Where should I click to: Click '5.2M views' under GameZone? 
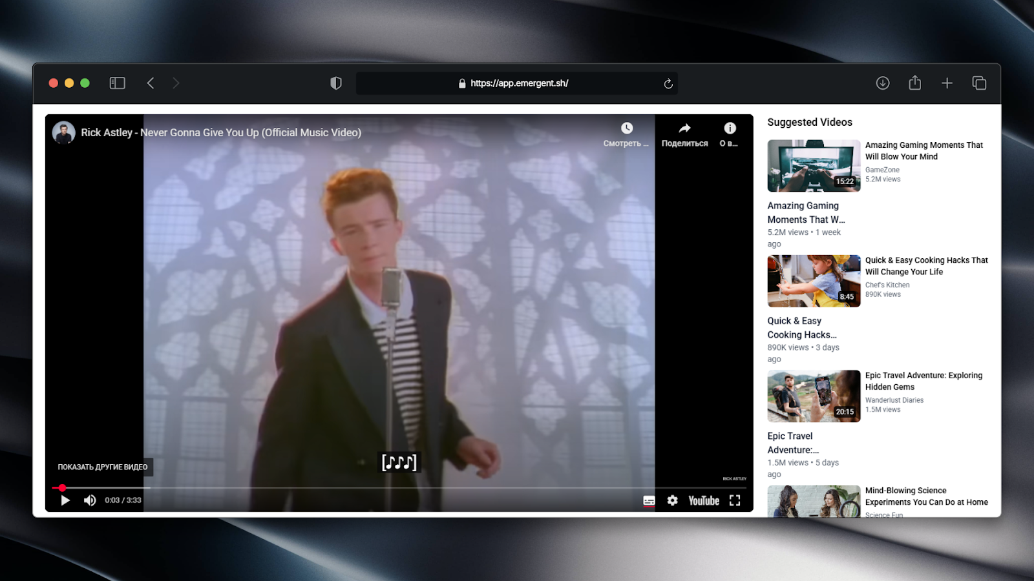pyautogui.click(x=883, y=179)
